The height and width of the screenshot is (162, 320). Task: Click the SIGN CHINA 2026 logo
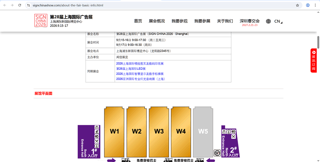tap(40, 21)
